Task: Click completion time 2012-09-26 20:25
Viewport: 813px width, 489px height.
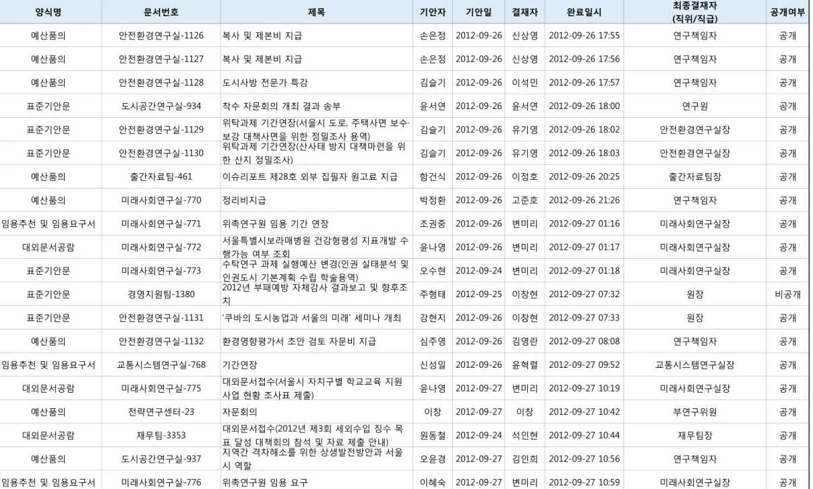Action: 584,177
